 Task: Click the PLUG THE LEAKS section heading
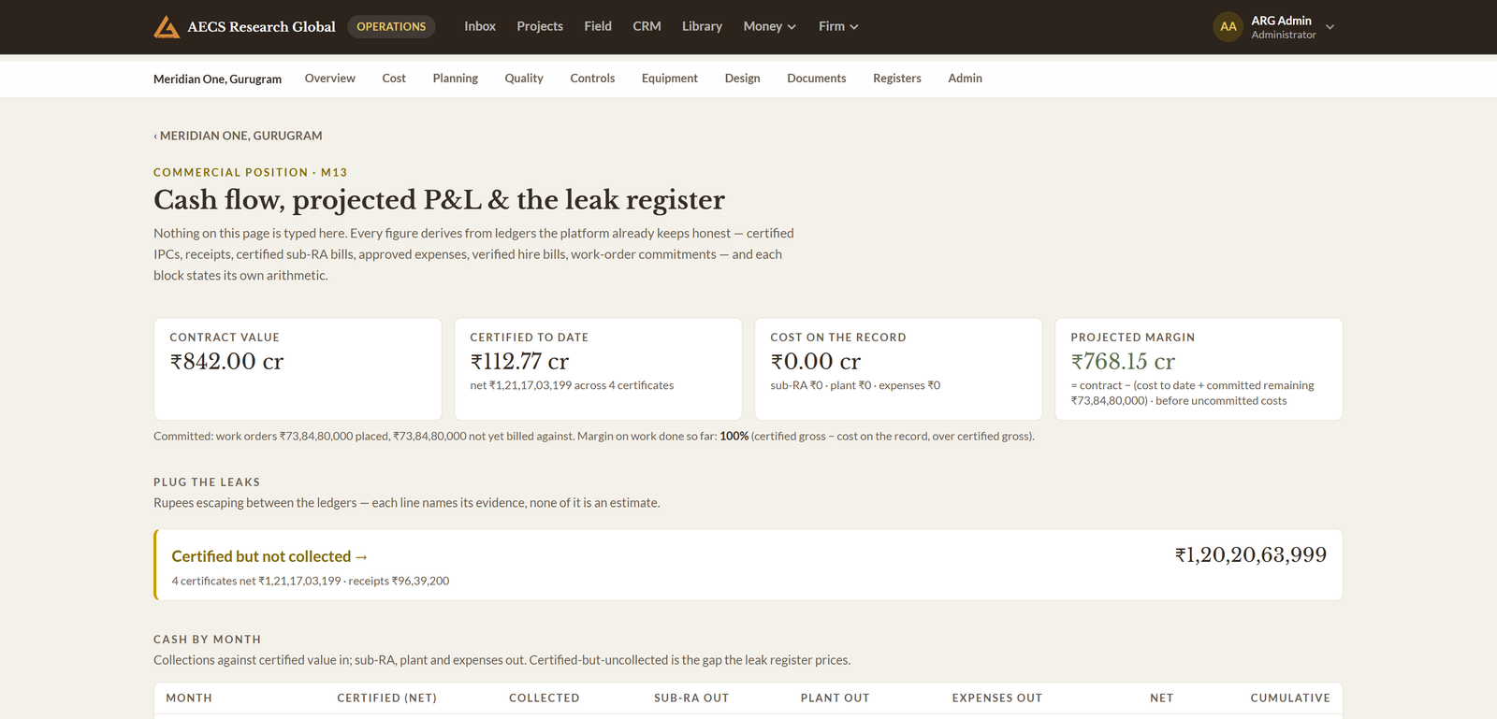tap(207, 482)
